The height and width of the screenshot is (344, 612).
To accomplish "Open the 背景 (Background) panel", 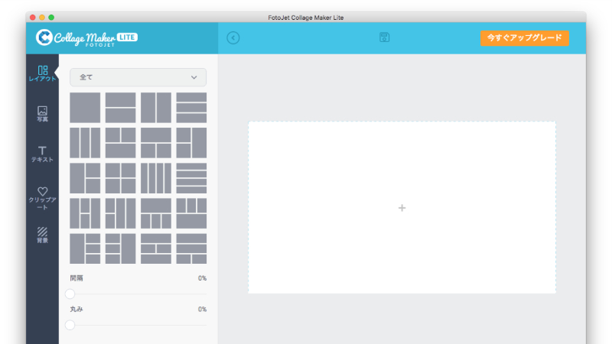I will 43,235.
